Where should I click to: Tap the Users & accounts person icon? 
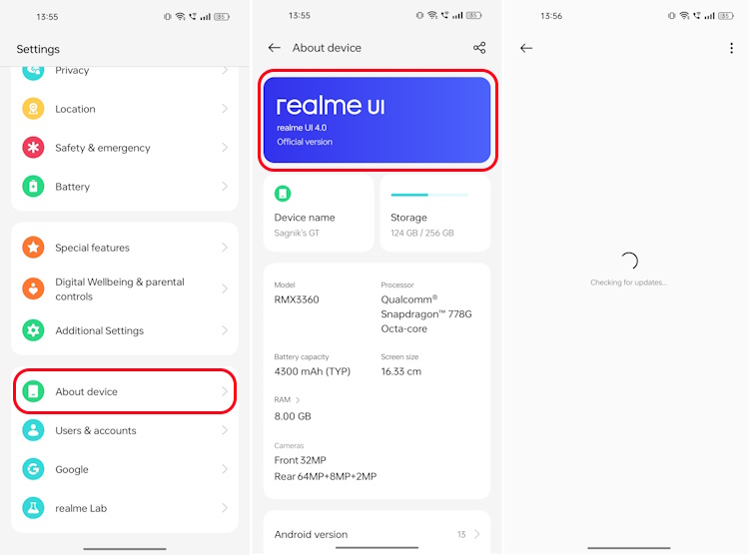pyautogui.click(x=33, y=430)
